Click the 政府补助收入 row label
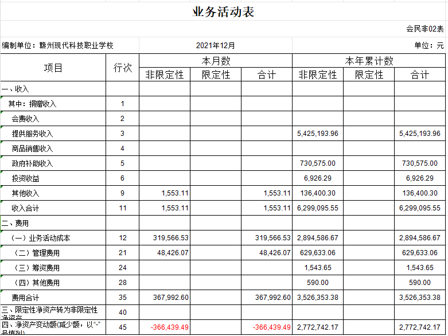The height and width of the screenshot is (336, 448). pos(32,163)
